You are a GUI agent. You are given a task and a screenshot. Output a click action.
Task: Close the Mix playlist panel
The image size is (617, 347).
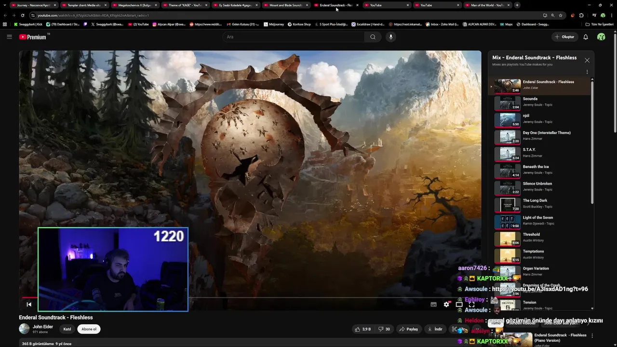587,60
